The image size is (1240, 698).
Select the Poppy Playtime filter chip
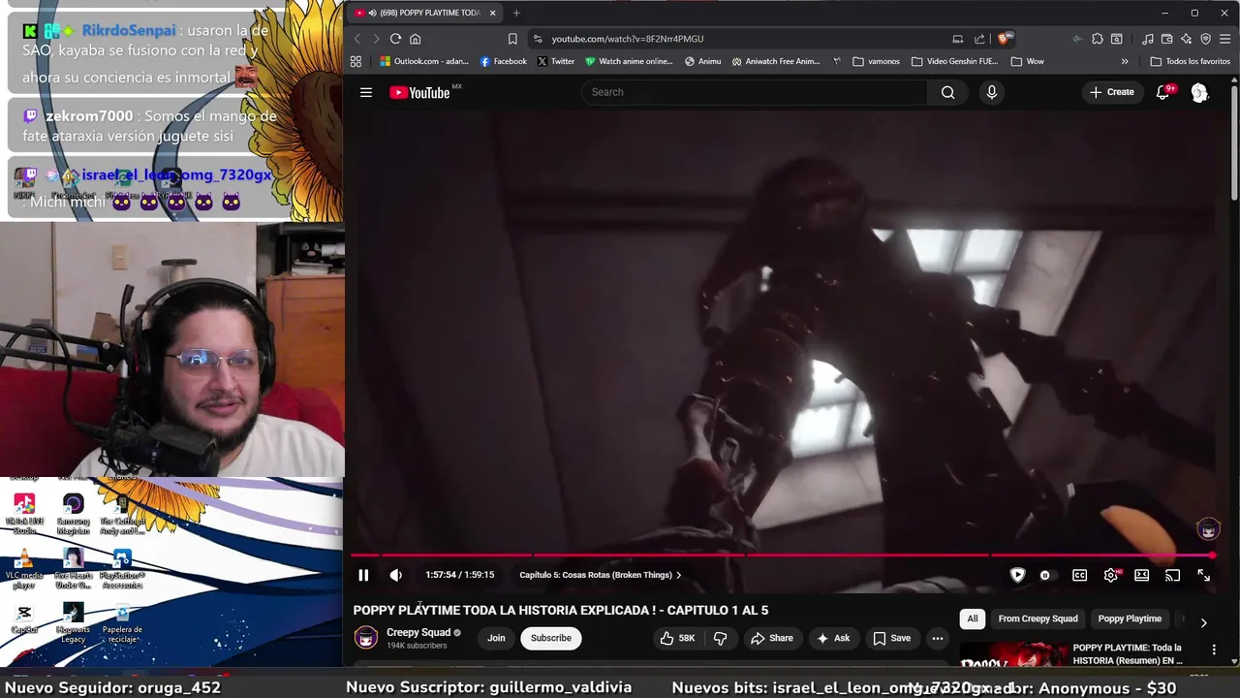click(x=1130, y=619)
